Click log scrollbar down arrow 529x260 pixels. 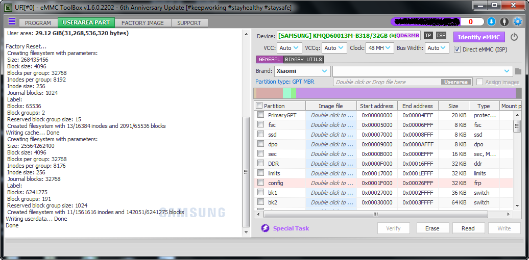click(246, 232)
